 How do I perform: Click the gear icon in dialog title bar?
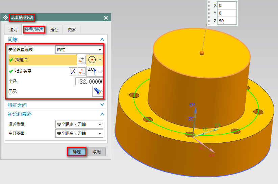[5, 18]
